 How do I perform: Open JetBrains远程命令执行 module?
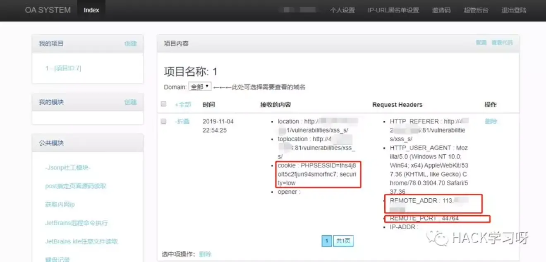(77, 223)
